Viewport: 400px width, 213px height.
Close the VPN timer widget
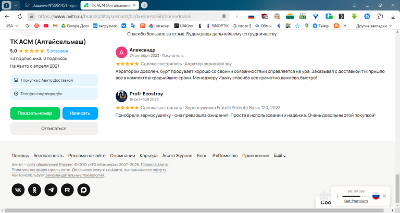[384, 196]
